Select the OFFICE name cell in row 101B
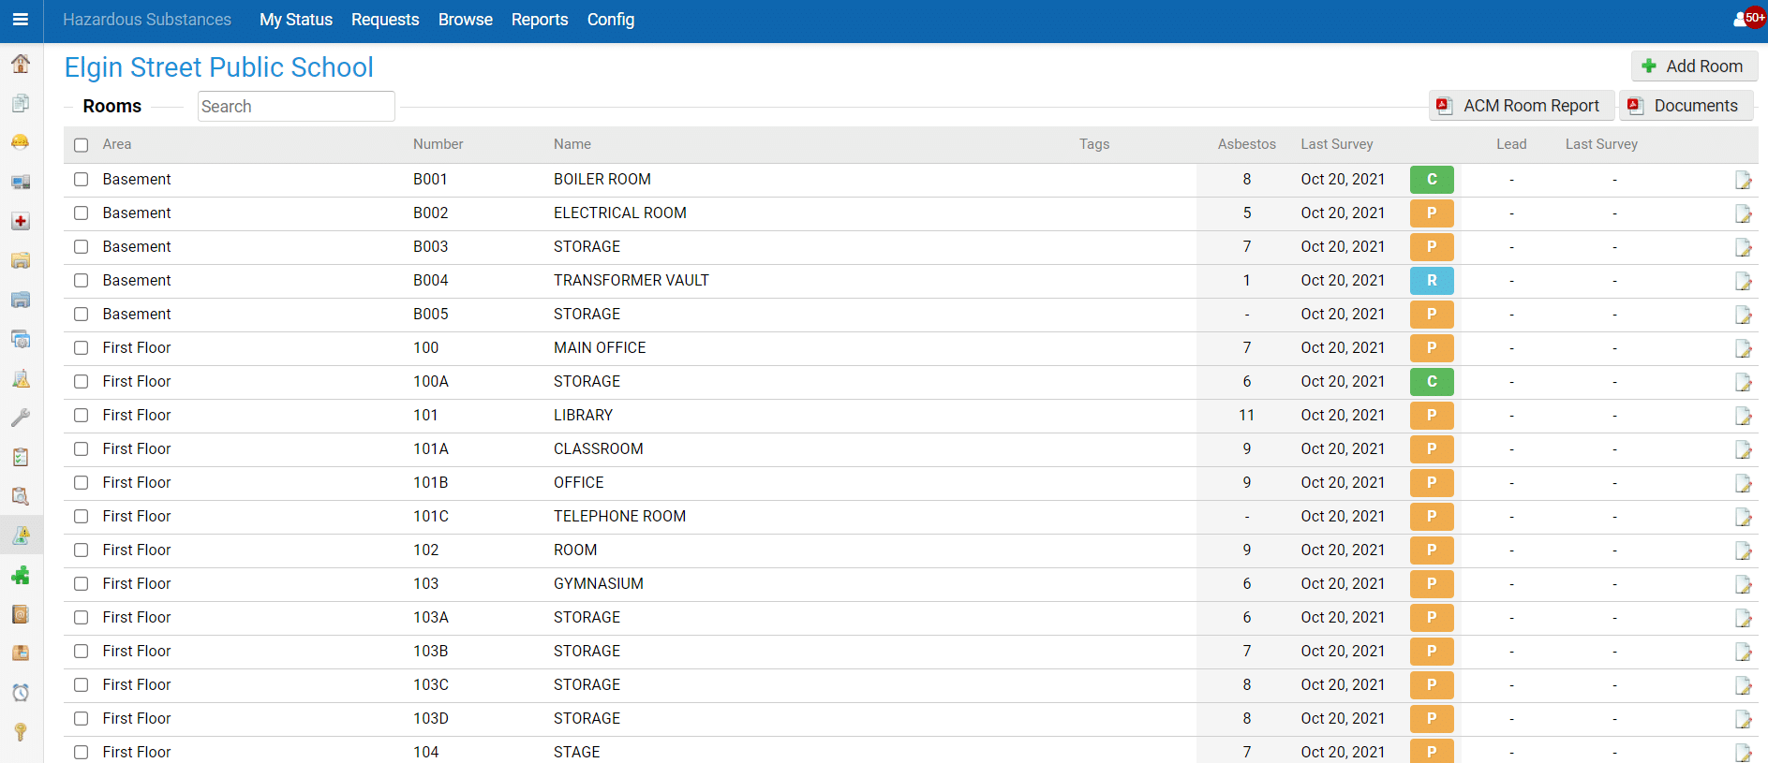This screenshot has width=1768, height=763. (x=579, y=482)
